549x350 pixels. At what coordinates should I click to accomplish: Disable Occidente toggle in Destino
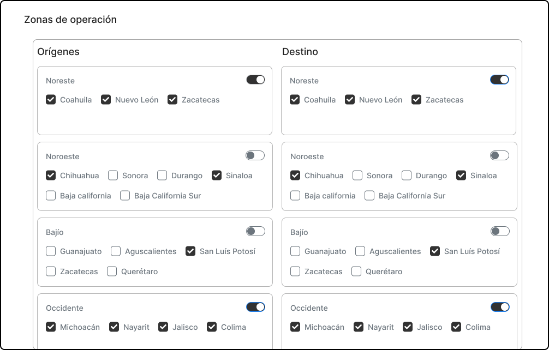click(x=500, y=307)
